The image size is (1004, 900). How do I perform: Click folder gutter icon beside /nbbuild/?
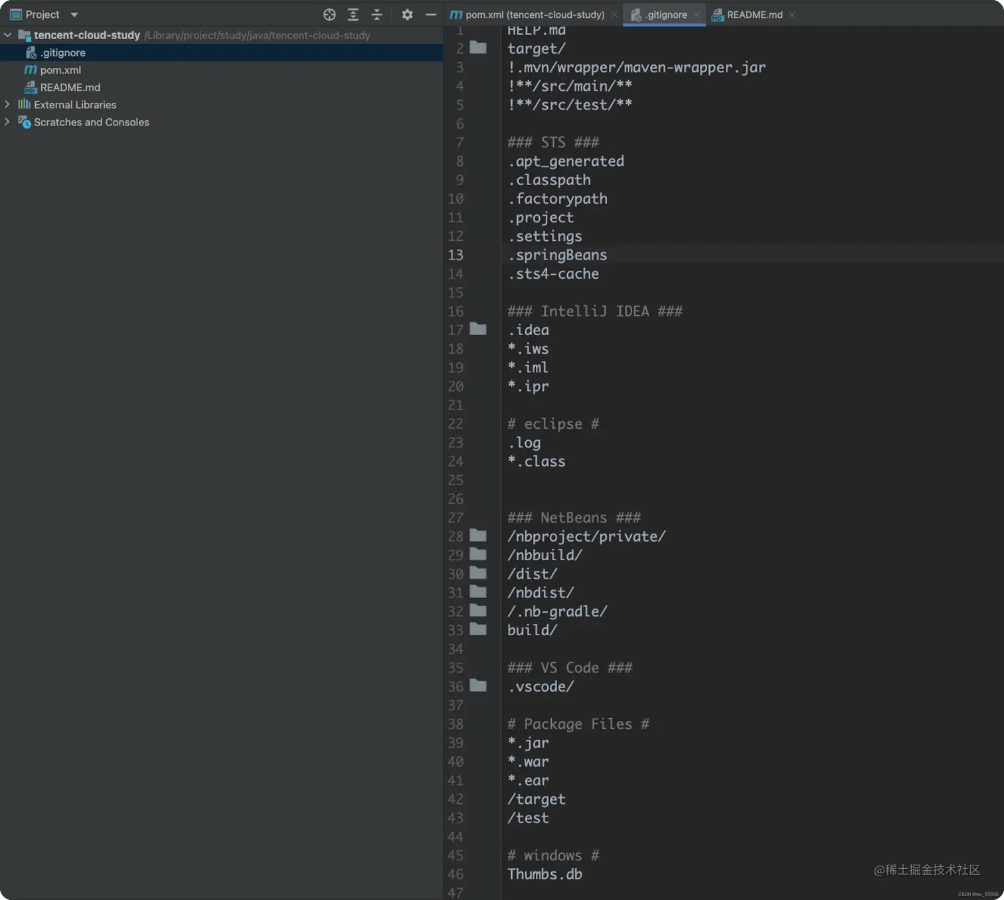point(478,554)
